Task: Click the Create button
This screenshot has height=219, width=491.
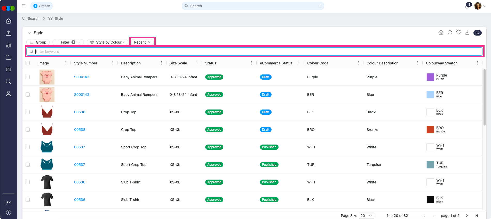Action: pyautogui.click(x=42, y=6)
